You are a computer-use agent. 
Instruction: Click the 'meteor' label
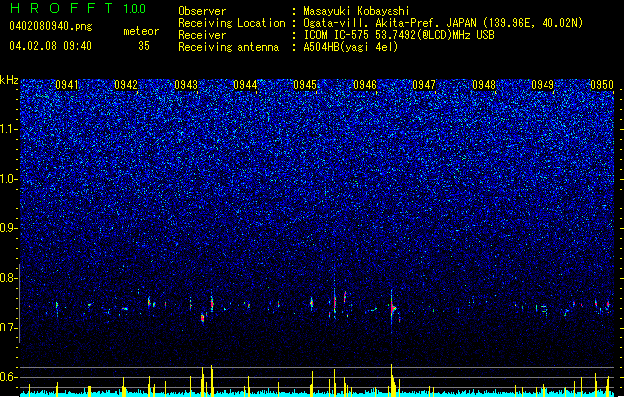pyautogui.click(x=141, y=31)
